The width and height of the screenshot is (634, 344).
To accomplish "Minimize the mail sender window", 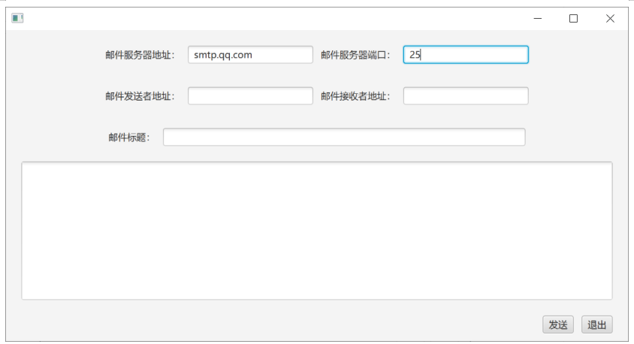I will 538,19.
